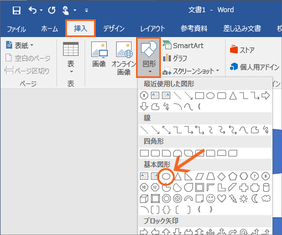Viewport: 282px width, 235px height.
Task: Select the crescent moon shape
Action: 255,199
